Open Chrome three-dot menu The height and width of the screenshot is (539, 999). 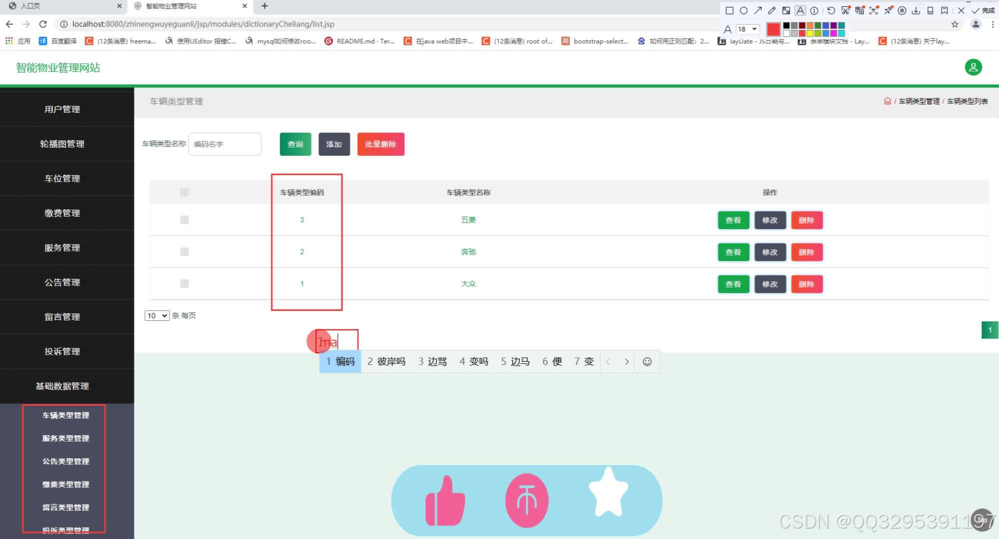pyautogui.click(x=993, y=24)
